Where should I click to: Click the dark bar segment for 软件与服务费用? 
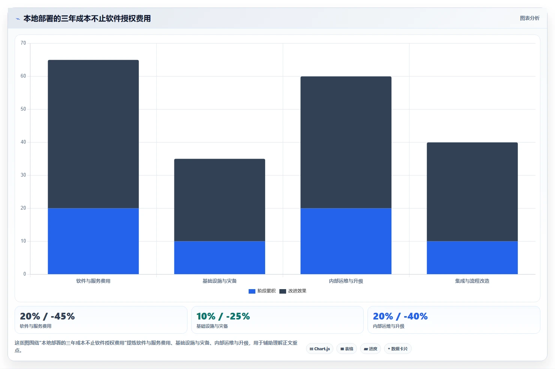coord(93,134)
